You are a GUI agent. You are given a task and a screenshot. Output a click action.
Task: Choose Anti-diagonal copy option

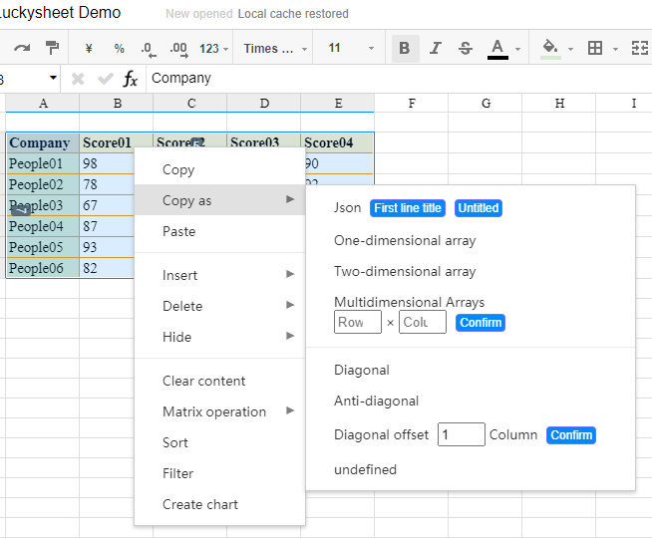pyautogui.click(x=376, y=401)
